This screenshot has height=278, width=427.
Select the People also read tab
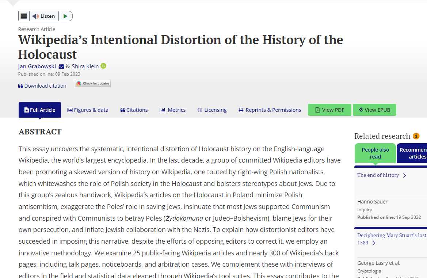pos(375,153)
